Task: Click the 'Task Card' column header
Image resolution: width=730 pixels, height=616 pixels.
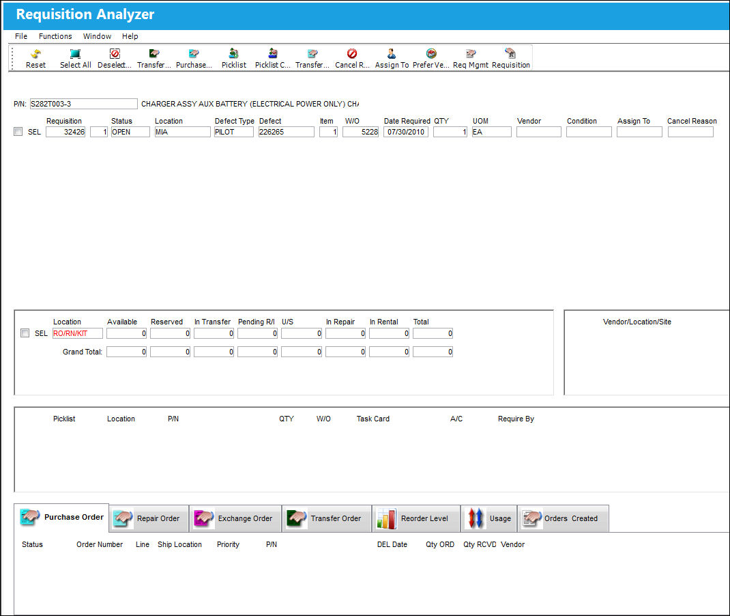Action: (x=373, y=419)
